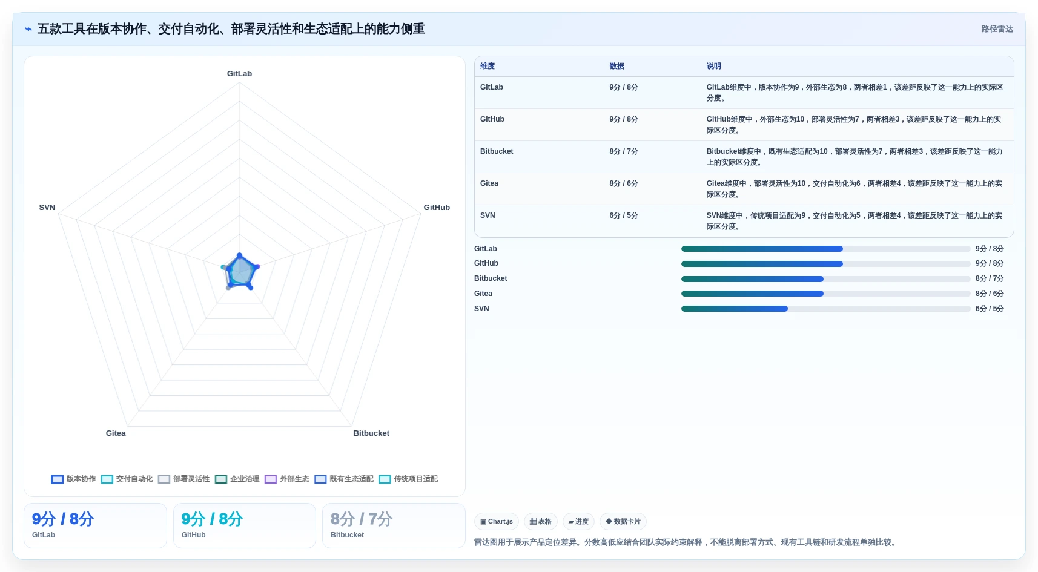Click the SVN axis label on radar
Image resolution: width=1038 pixels, height=572 pixels.
47,208
